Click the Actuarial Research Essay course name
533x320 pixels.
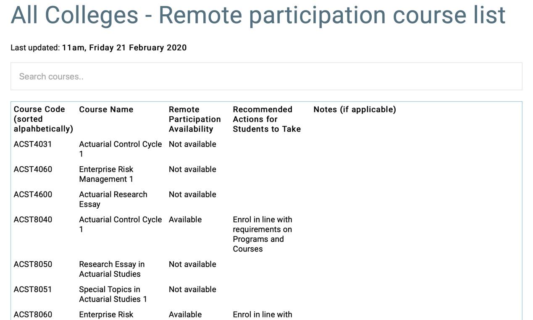[x=113, y=199]
